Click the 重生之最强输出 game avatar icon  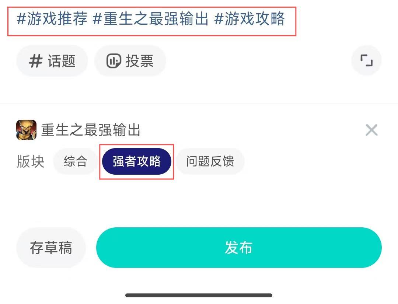(x=26, y=130)
